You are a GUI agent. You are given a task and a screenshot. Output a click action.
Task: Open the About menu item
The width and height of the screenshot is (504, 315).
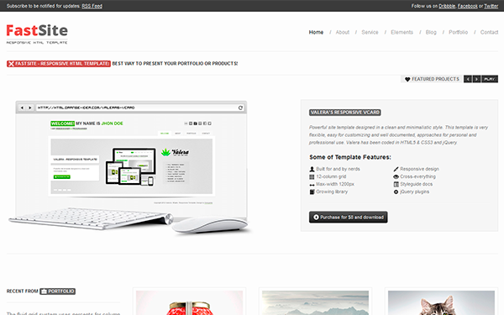(343, 32)
